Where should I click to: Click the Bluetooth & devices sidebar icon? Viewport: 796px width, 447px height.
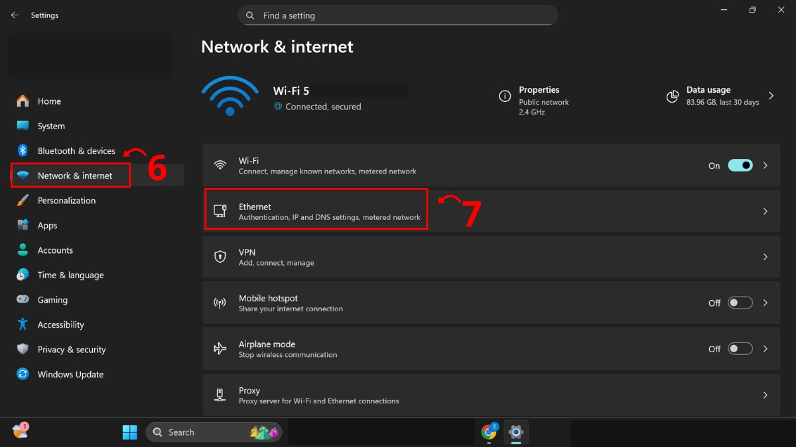click(x=22, y=150)
